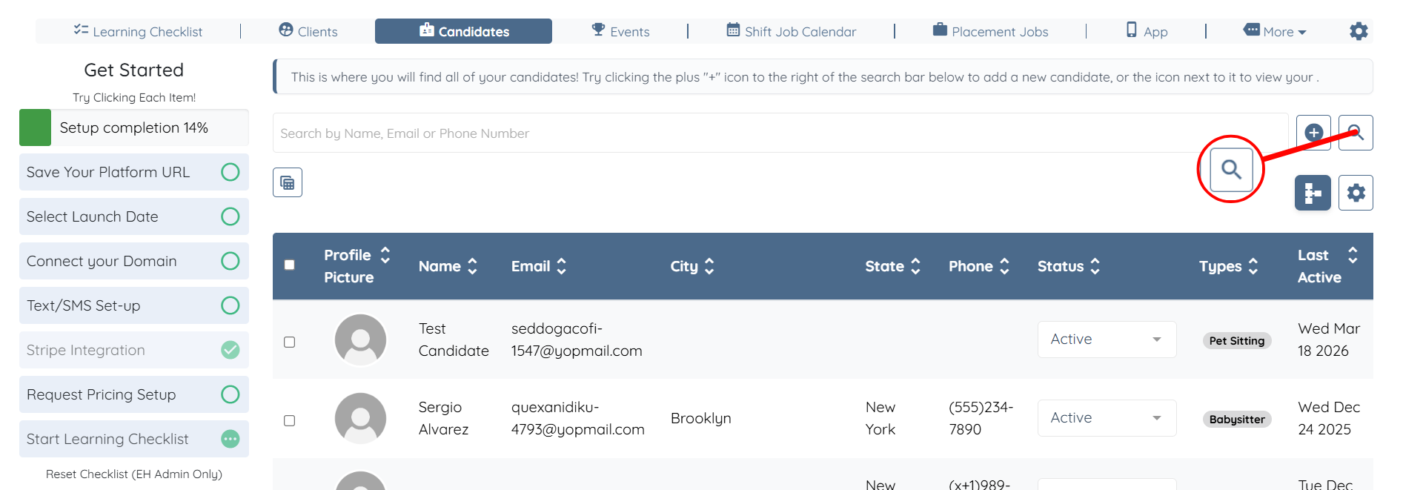The image size is (1403, 490).
Task: Check the box for Sergio Alvarez row
Action: click(x=290, y=420)
